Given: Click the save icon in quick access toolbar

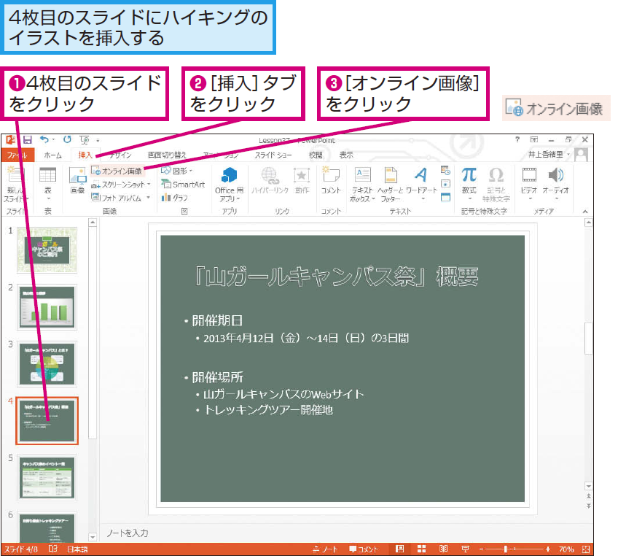Looking at the screenshot, I should pos(27,139).
